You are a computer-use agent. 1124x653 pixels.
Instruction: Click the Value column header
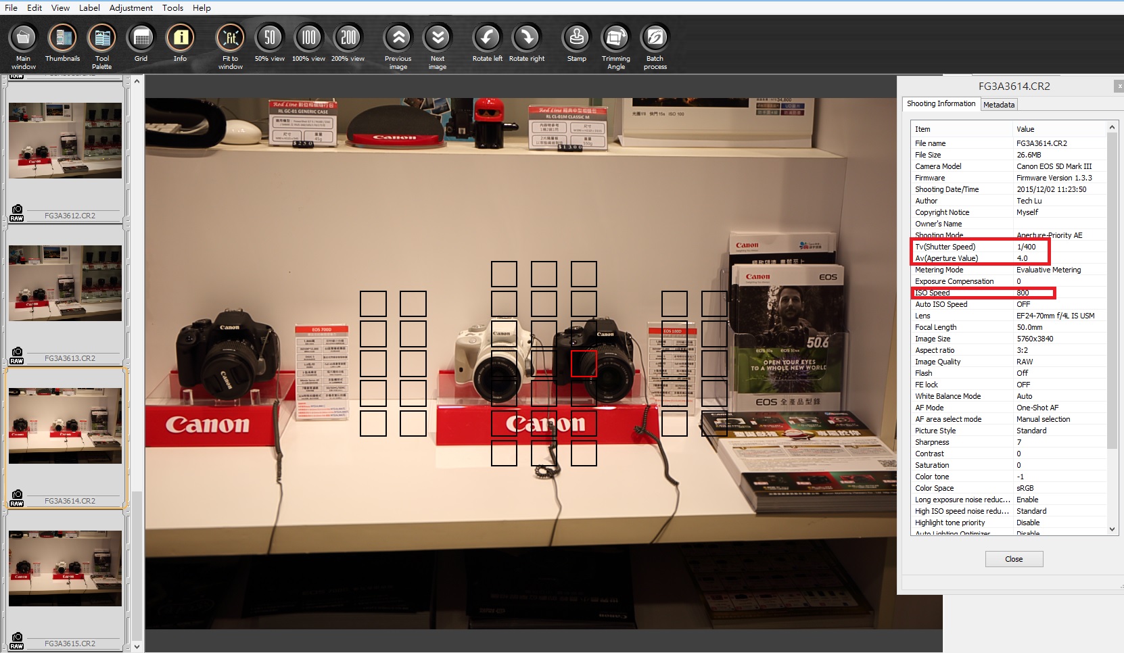click(x=1060, y=129)
